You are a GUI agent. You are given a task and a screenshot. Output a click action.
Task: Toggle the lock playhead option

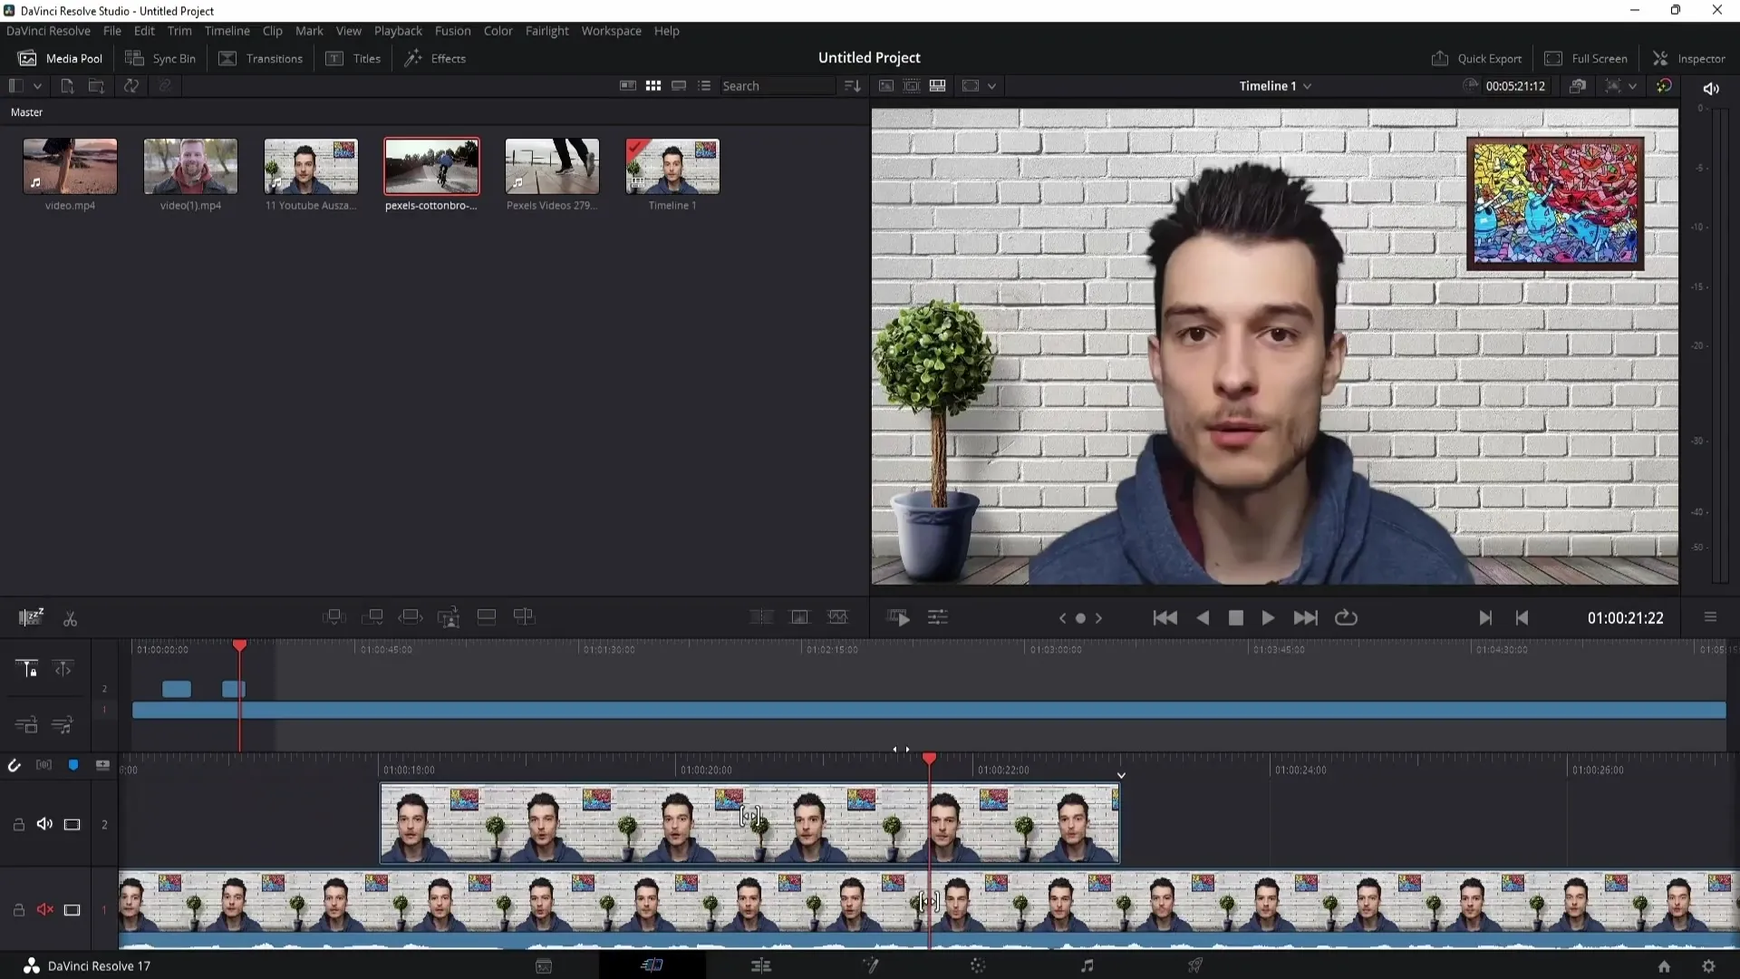27,669
